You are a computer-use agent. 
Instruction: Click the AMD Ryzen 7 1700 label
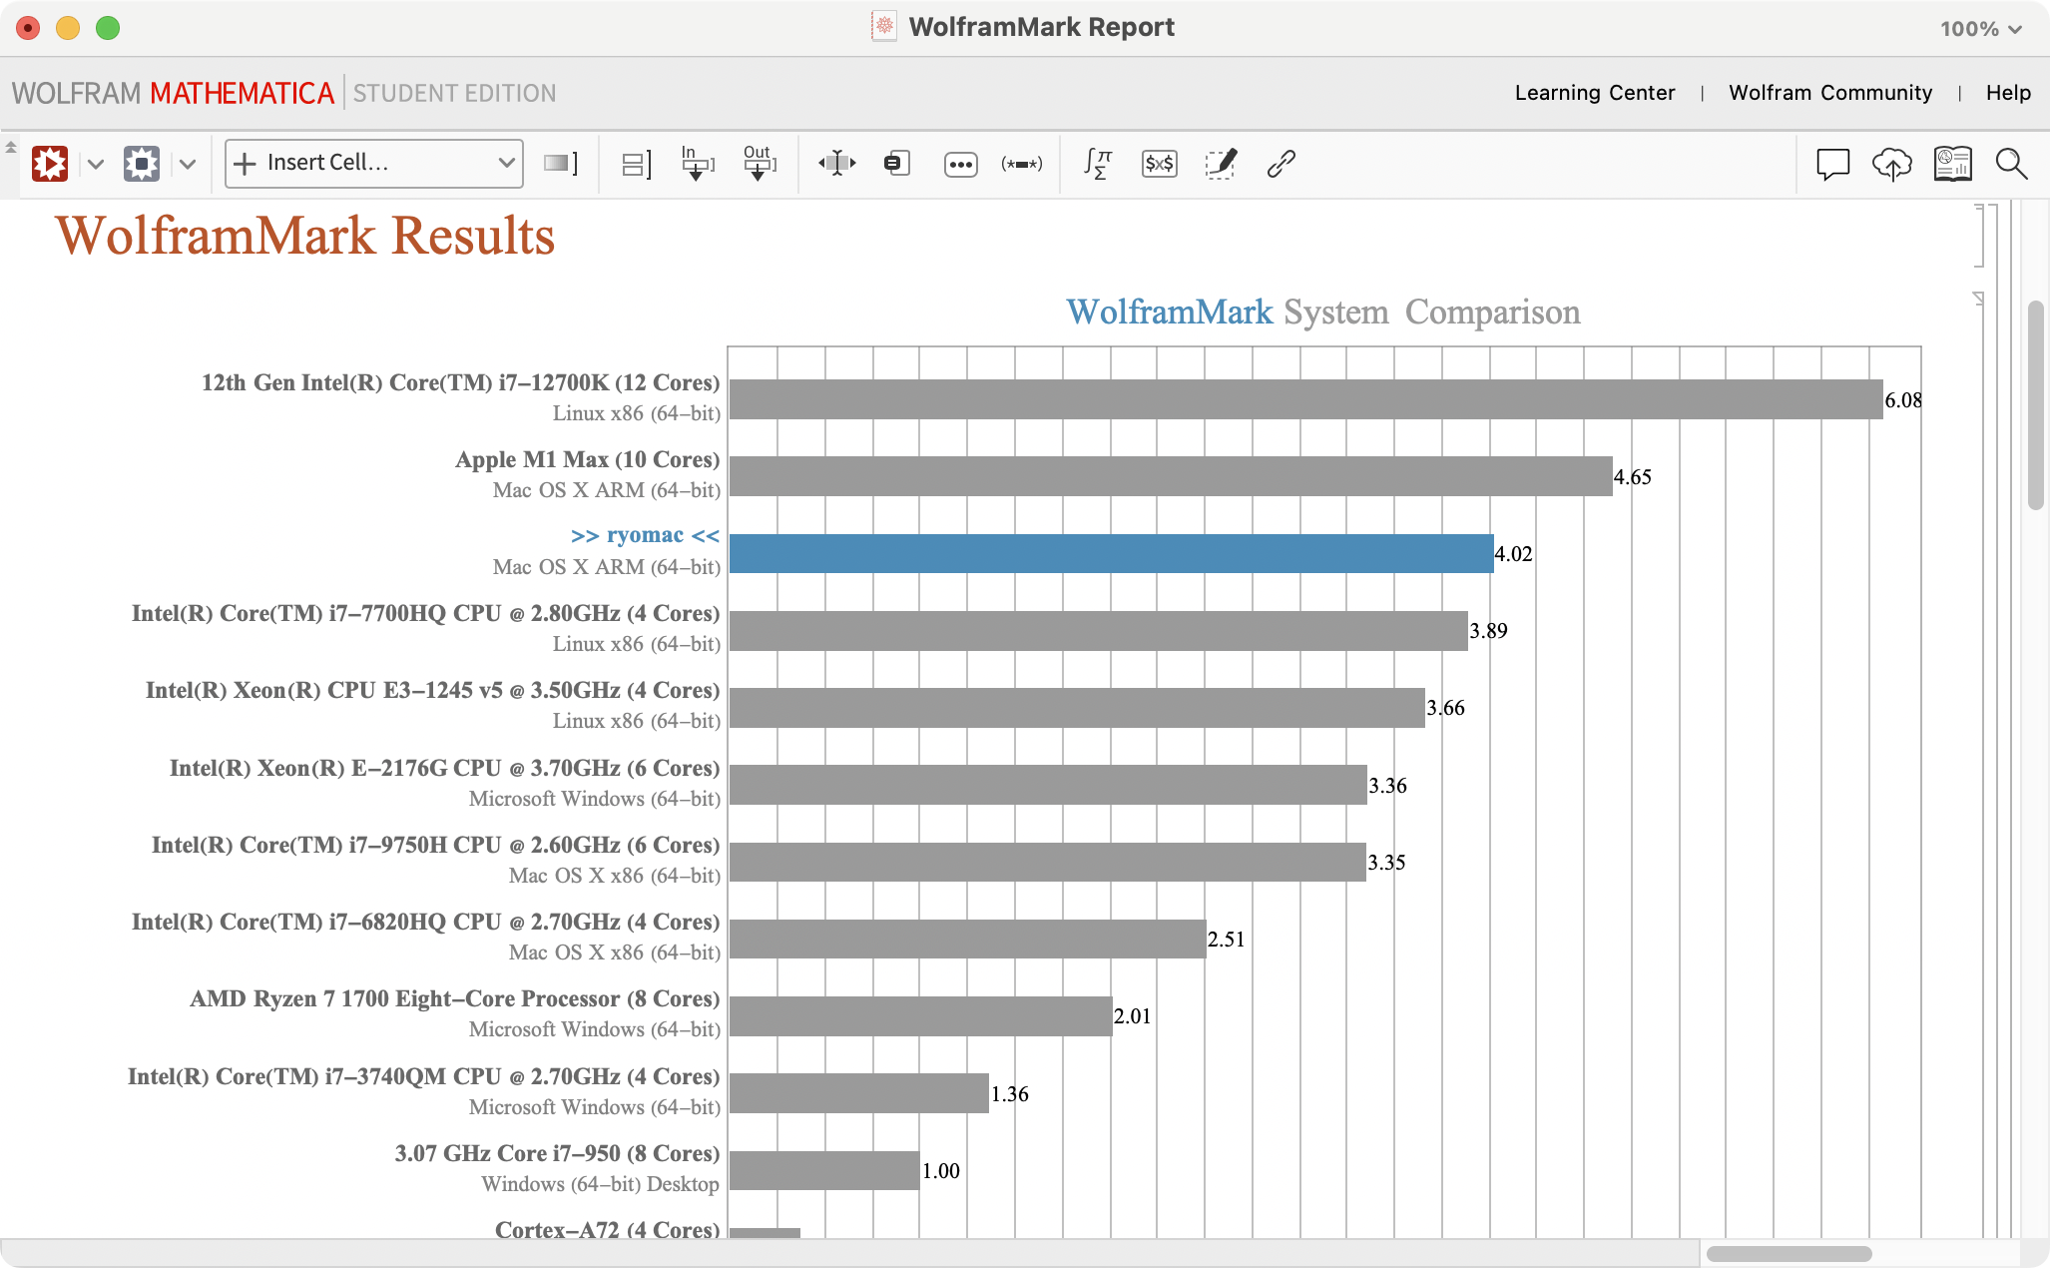pyautogui.click(x=455, y=999)
